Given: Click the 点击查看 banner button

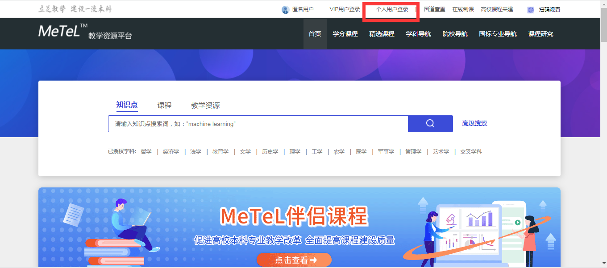Looking at the screenshot, I should (294, 260).
